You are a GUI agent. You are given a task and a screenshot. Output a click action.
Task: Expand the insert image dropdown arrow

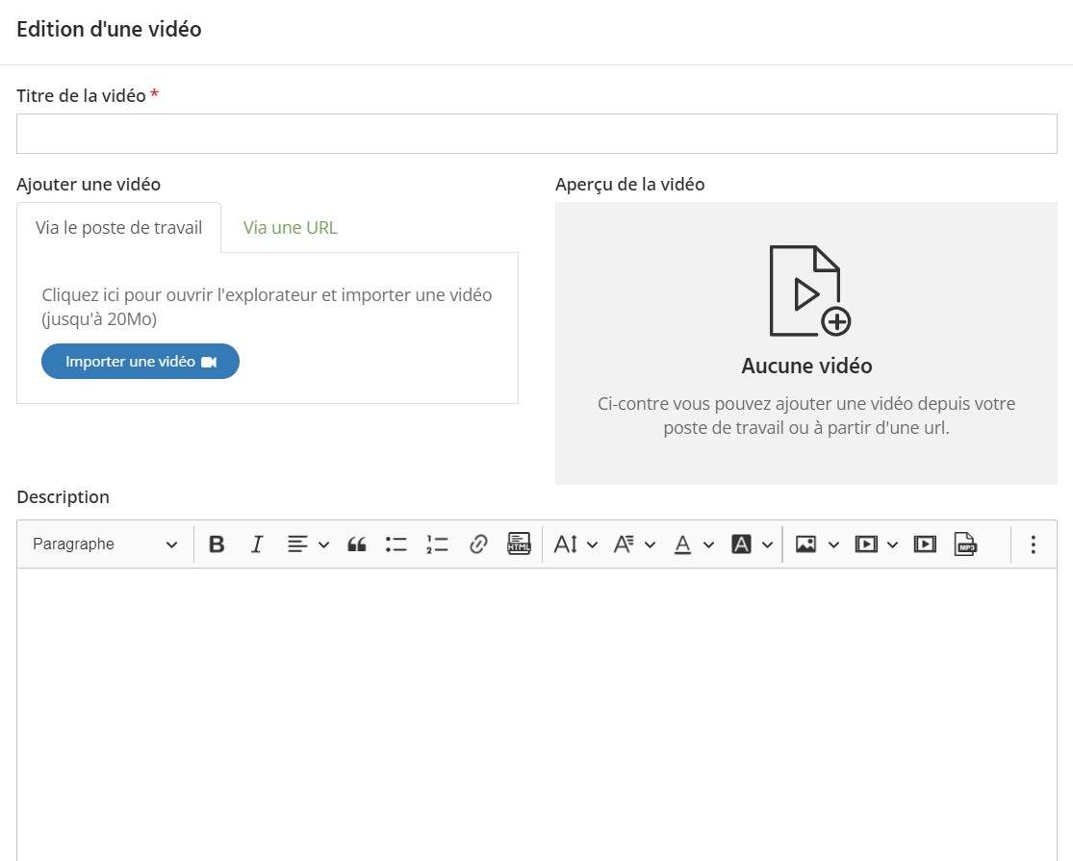833,545
